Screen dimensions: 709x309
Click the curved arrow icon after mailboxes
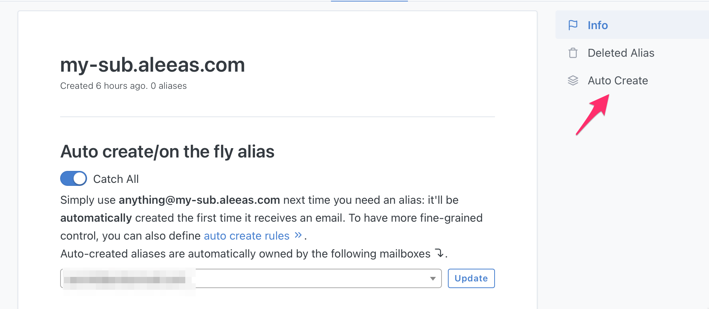coord(439,253)
